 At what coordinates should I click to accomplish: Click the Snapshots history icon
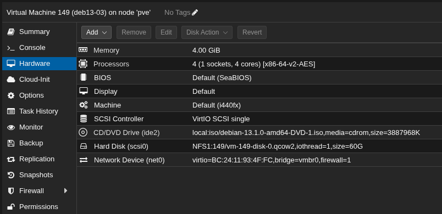10,175
